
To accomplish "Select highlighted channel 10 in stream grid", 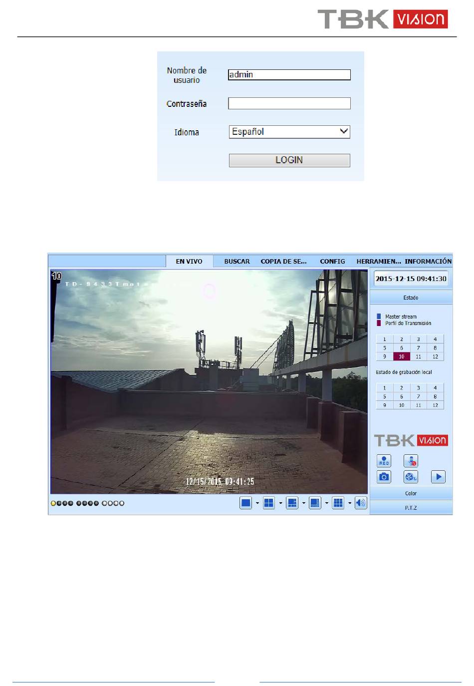I will point(401,356).
